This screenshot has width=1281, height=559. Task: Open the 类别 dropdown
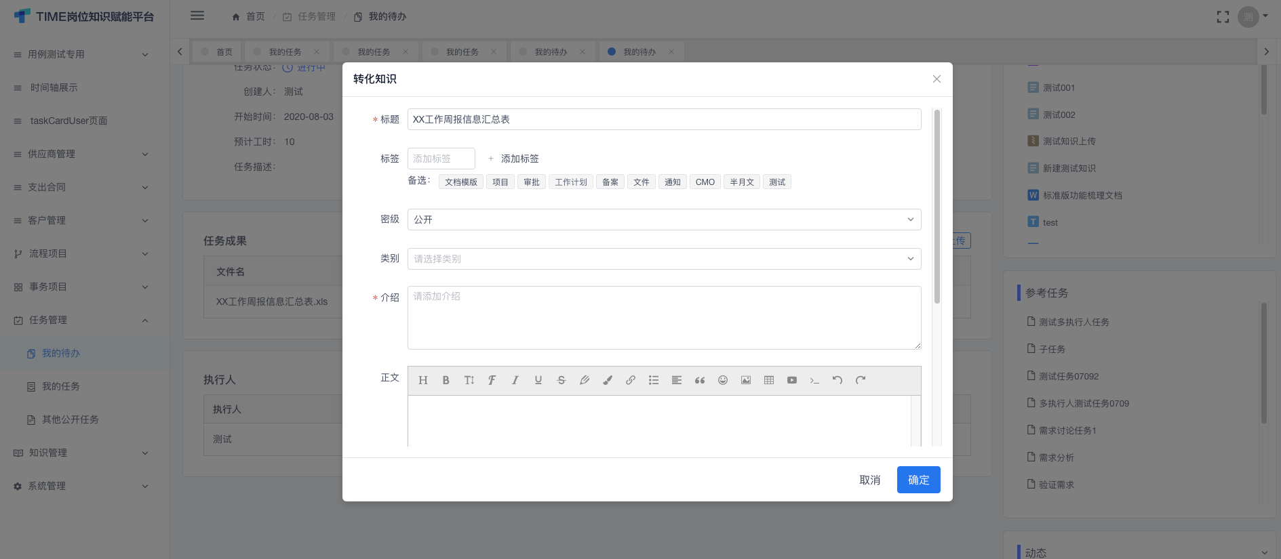664,259
